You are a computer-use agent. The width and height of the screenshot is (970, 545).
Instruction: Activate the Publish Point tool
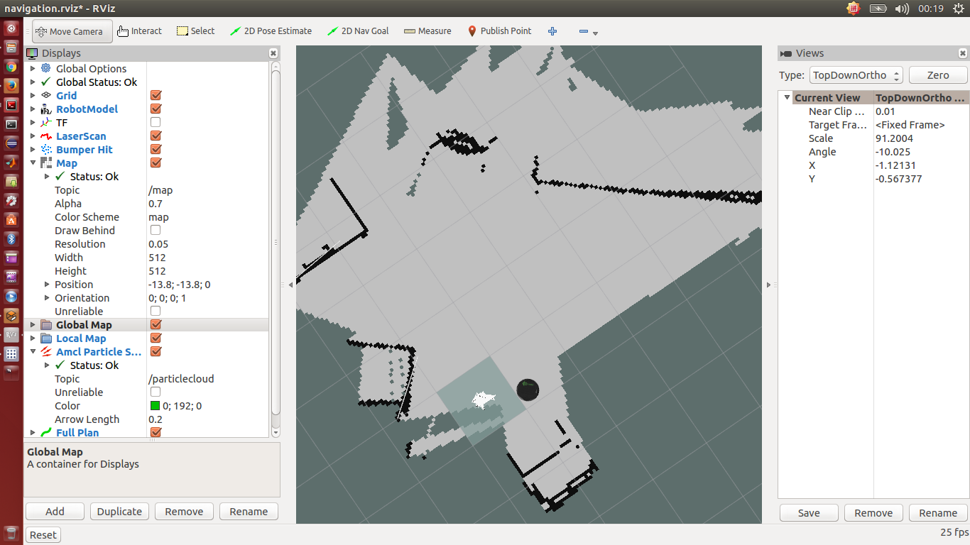[499, 31]
